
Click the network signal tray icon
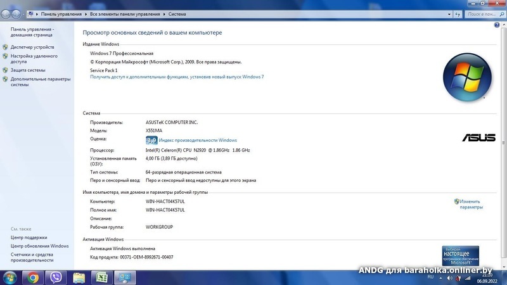pyautogui.click(x=468, y=278)
